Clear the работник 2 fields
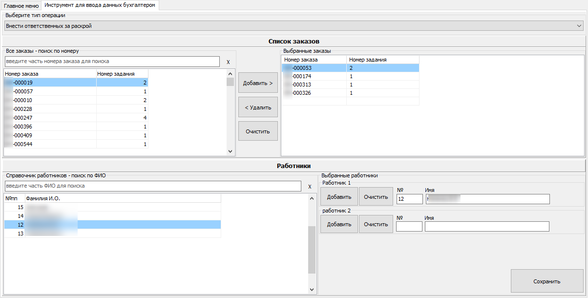The image size is (588, 298). 376,225
